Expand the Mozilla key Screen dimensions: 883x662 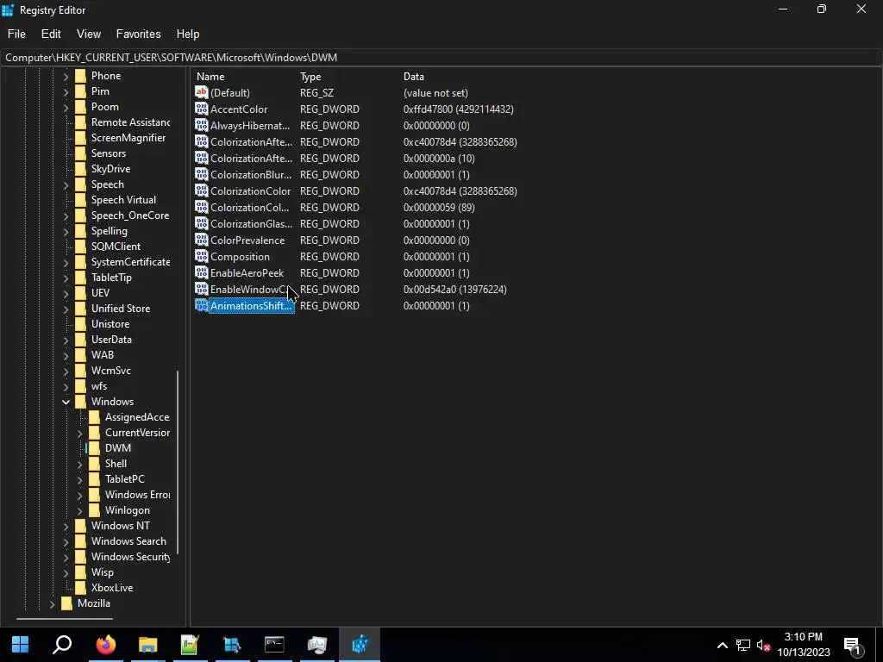point(52,603)
